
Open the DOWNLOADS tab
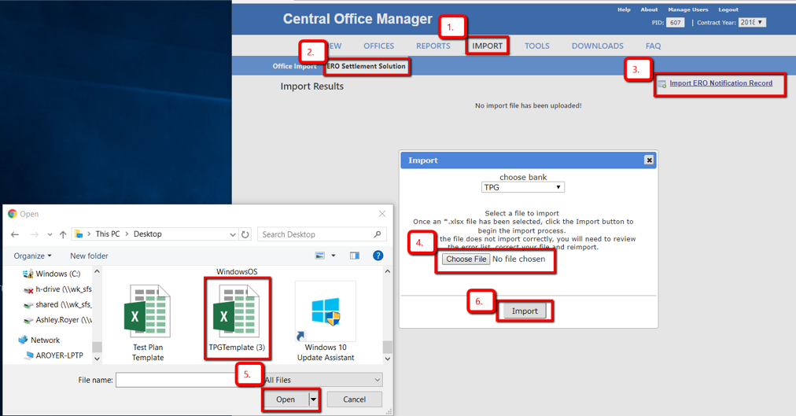pyautogui.click(x=598, y=46)
